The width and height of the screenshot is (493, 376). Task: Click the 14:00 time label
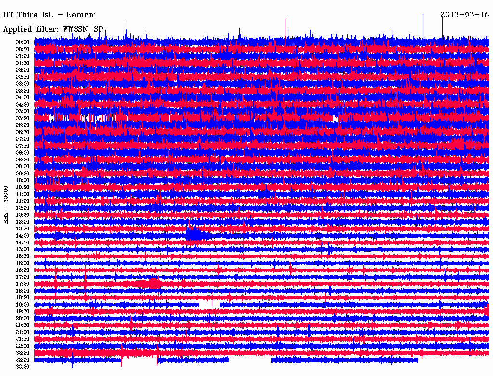pos(23,236)
